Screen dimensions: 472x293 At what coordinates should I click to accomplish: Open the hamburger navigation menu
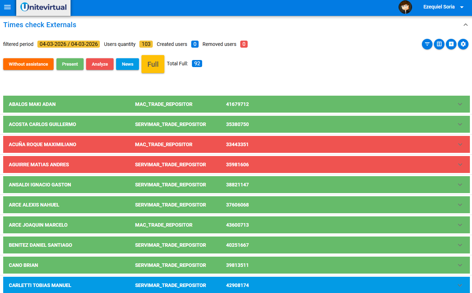[x=7, y=7]
